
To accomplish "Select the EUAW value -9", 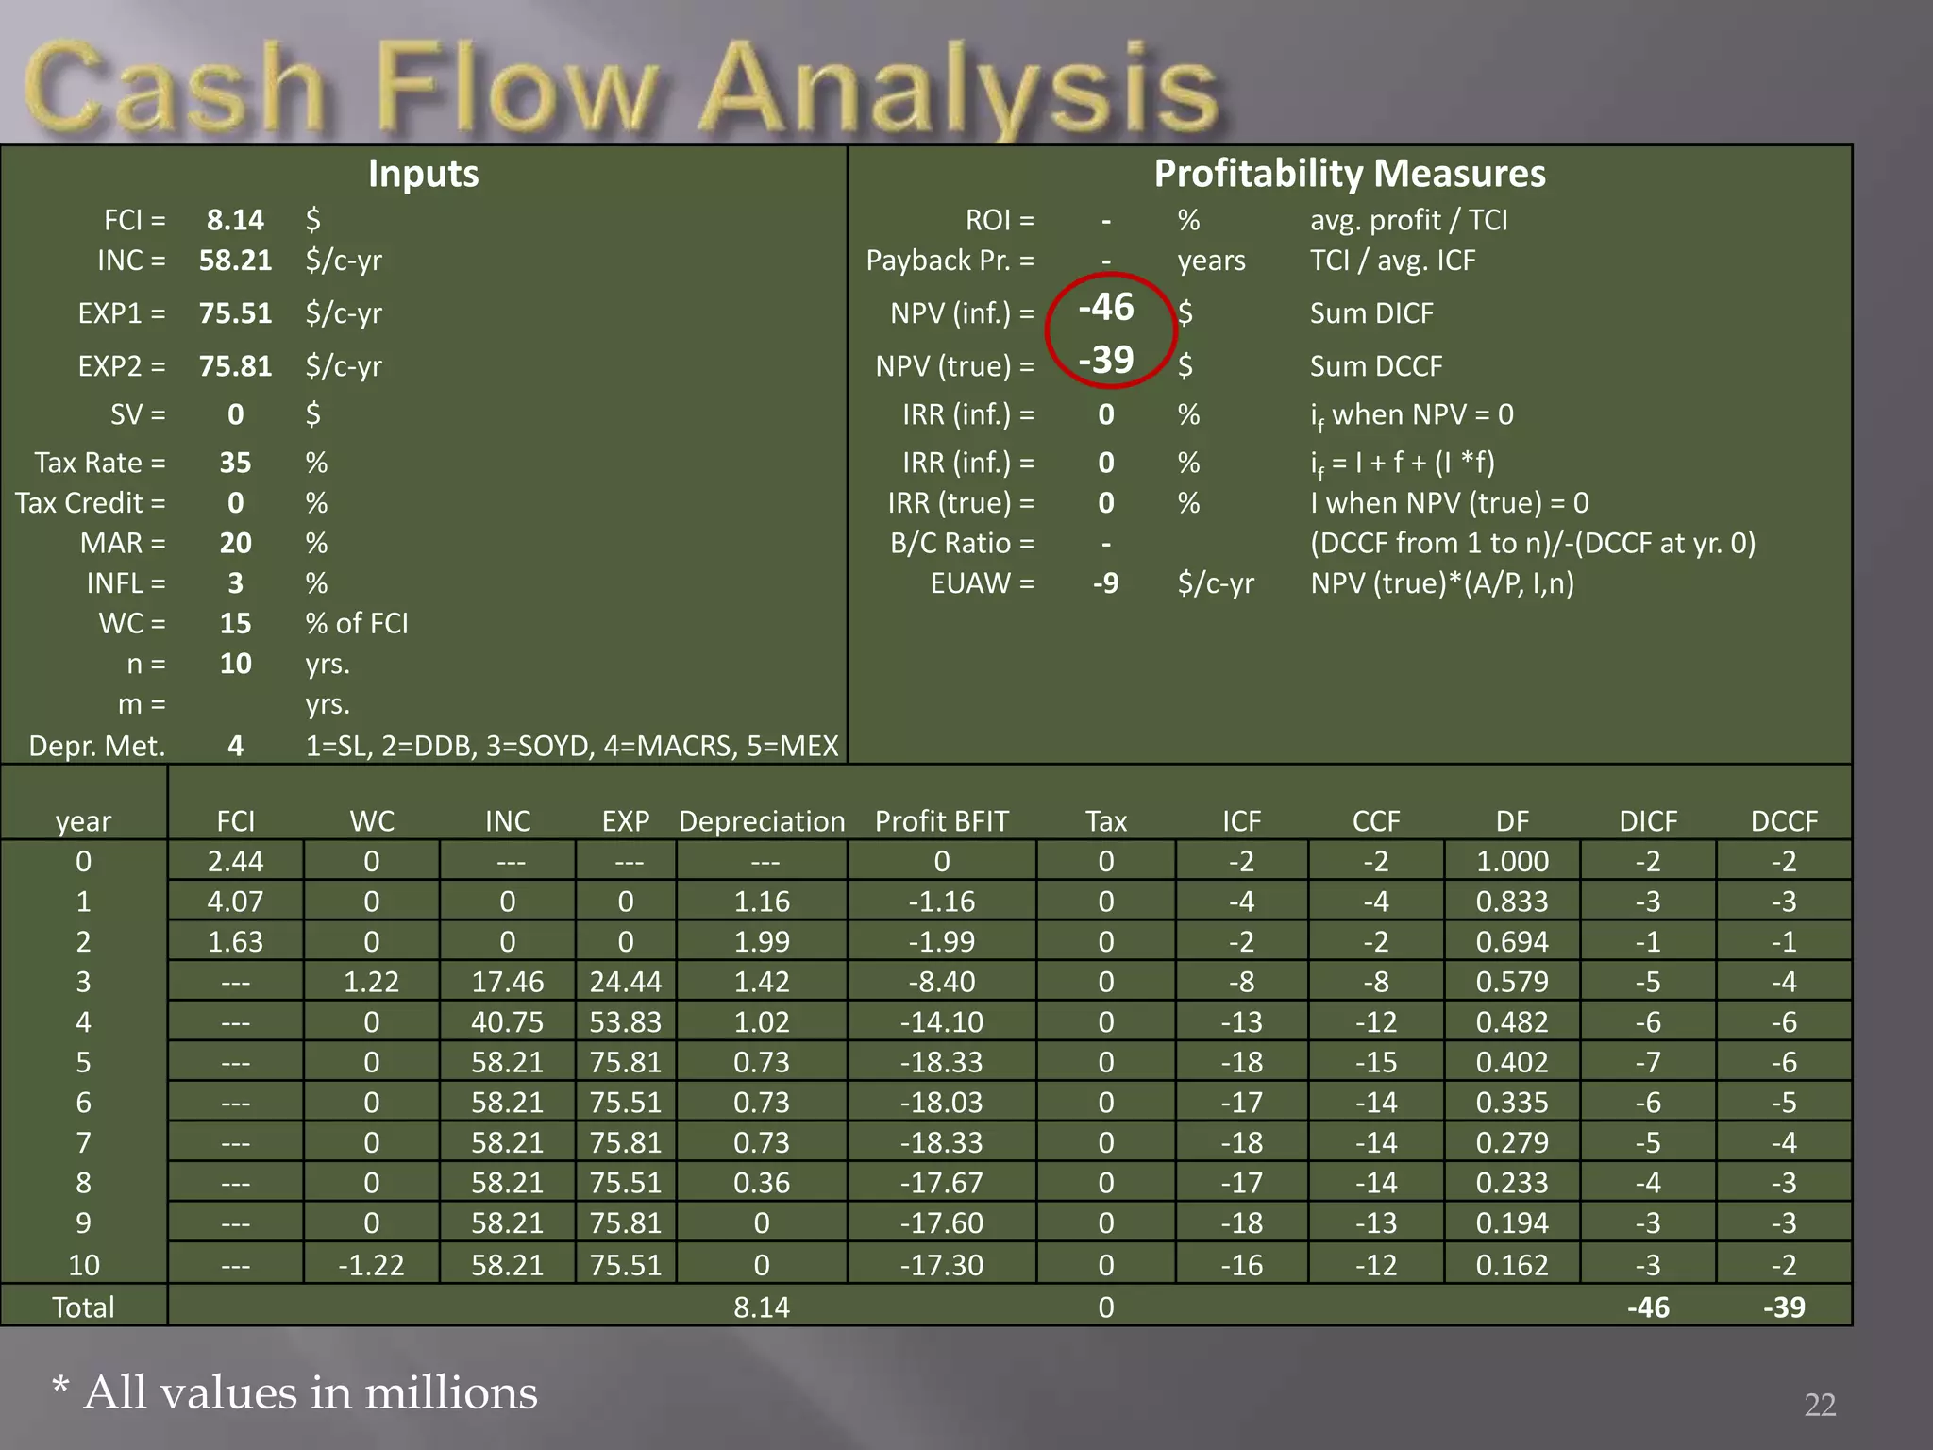I will [x=1105, y=583].
